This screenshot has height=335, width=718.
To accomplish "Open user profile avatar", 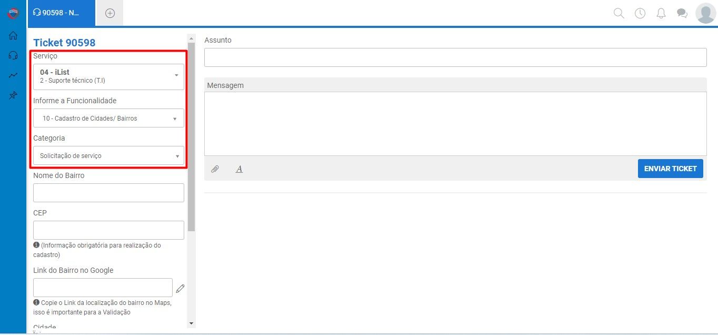I will pos(705,13).
